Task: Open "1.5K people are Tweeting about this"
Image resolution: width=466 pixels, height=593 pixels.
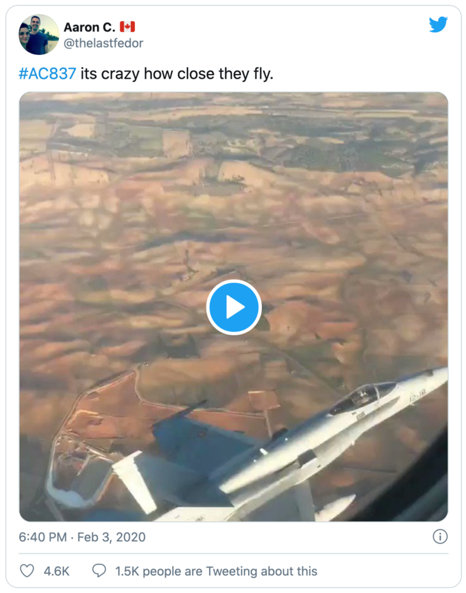Action: [216, 571]
